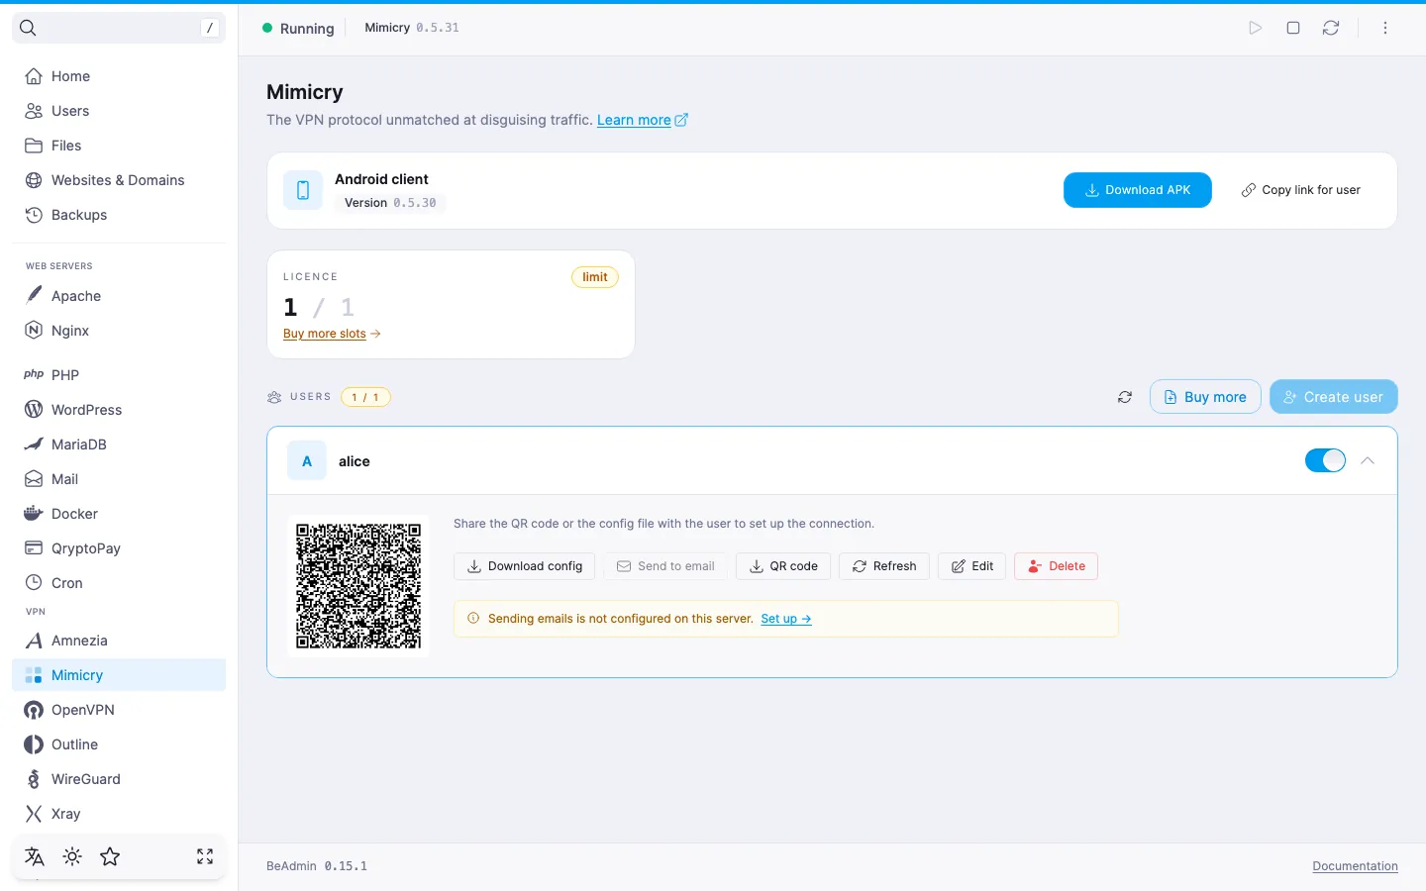Click the Android client phone icon

click(x=303, y=190)
